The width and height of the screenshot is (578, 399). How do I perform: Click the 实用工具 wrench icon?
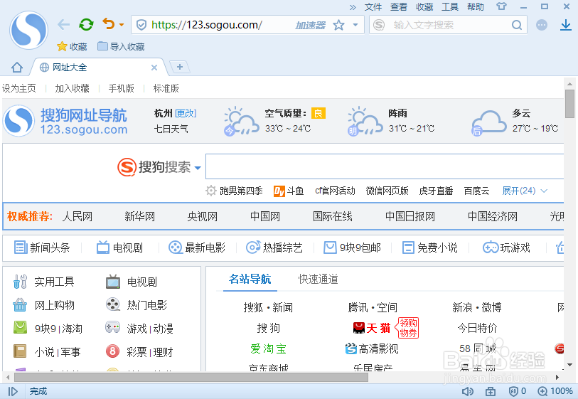point(20,282)
